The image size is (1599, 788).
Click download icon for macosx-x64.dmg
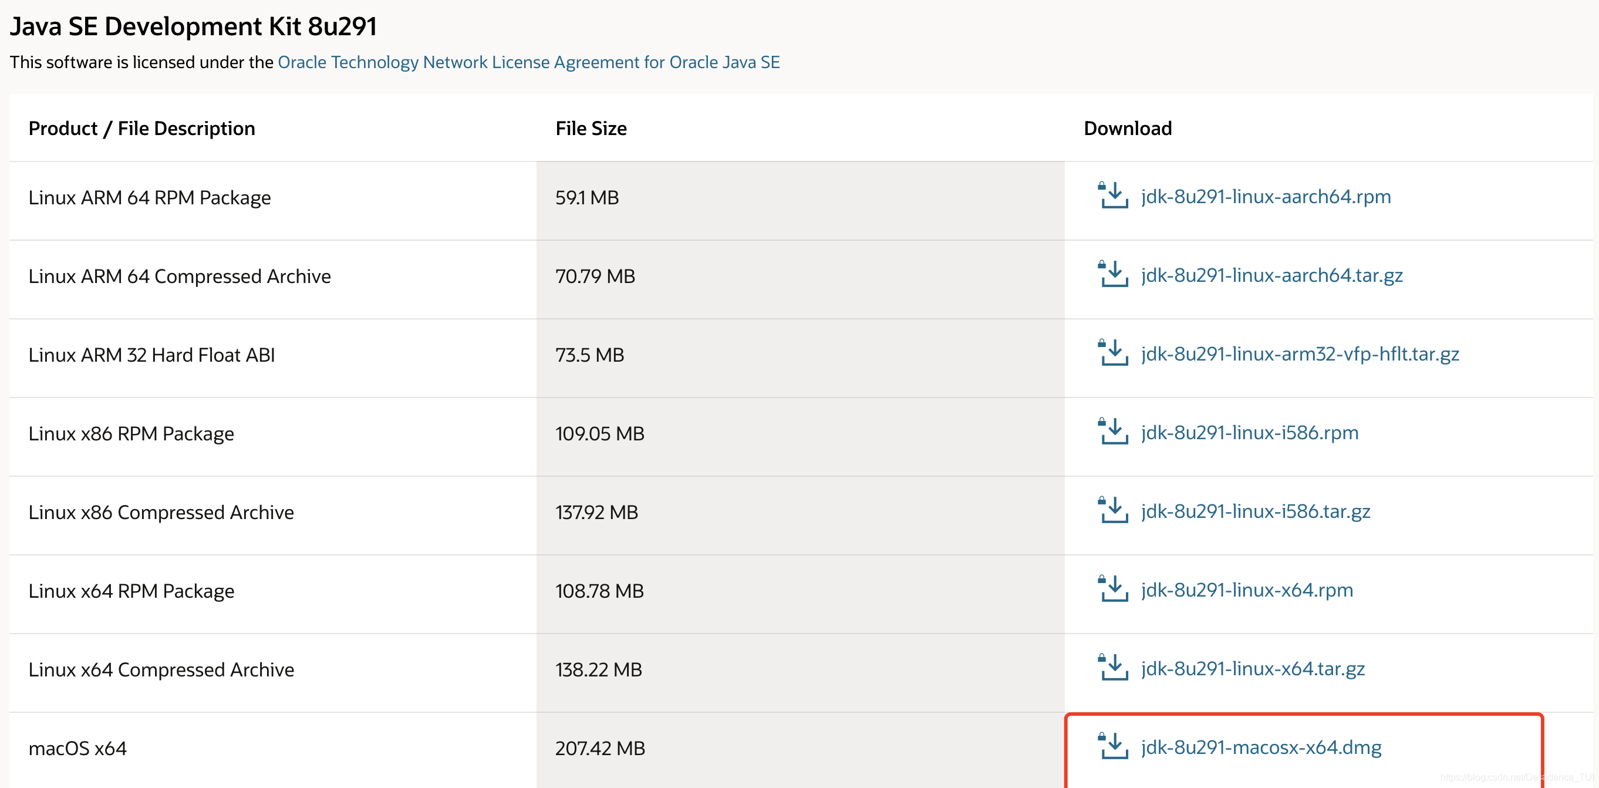click(1114, 746)
